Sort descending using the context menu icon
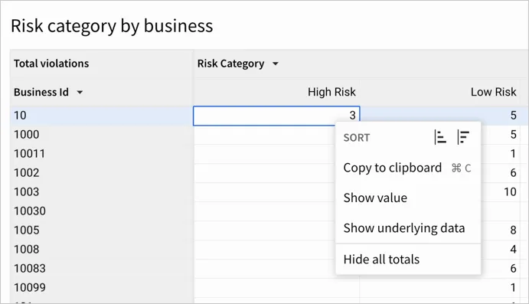 tap(463, 137)
